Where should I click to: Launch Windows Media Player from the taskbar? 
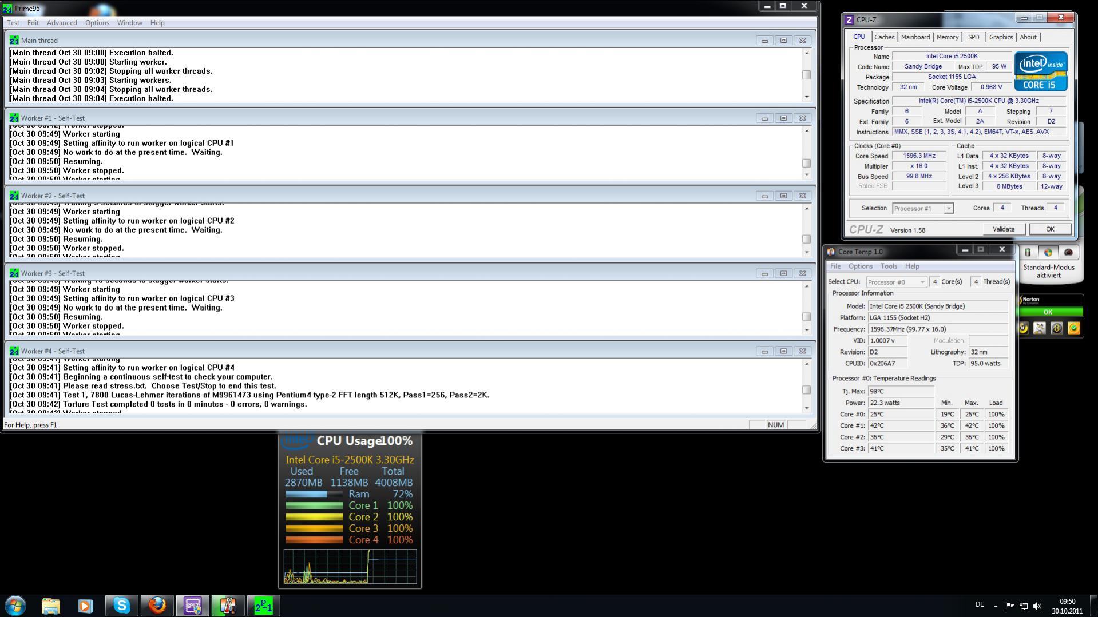[x=86, y=606]
